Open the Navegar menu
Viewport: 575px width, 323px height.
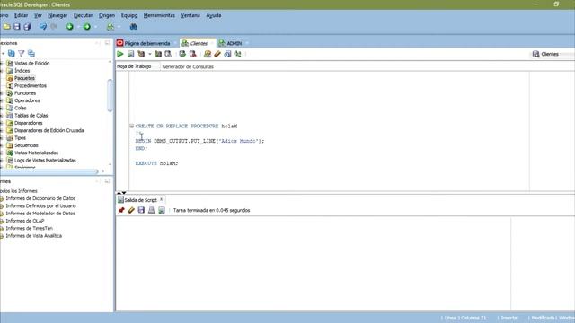pyautogui.click(x=57, y=15)
